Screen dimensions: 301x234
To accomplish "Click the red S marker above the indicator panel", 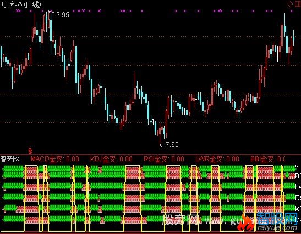I will 30,151.
